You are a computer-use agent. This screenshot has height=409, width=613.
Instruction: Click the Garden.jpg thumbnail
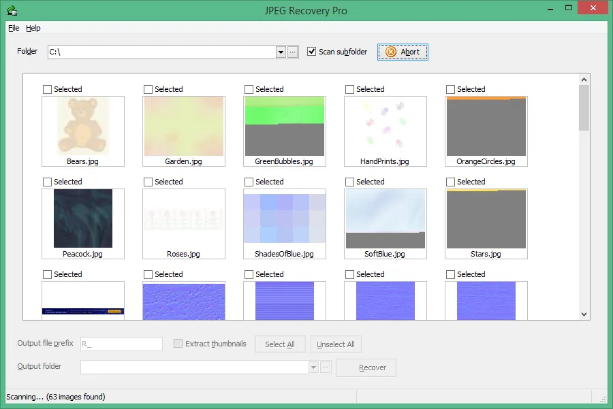click(x=184, y=126)
